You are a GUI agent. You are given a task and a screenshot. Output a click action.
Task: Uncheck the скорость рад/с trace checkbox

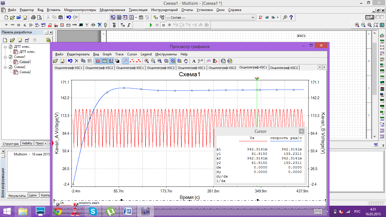pos(77,205)
